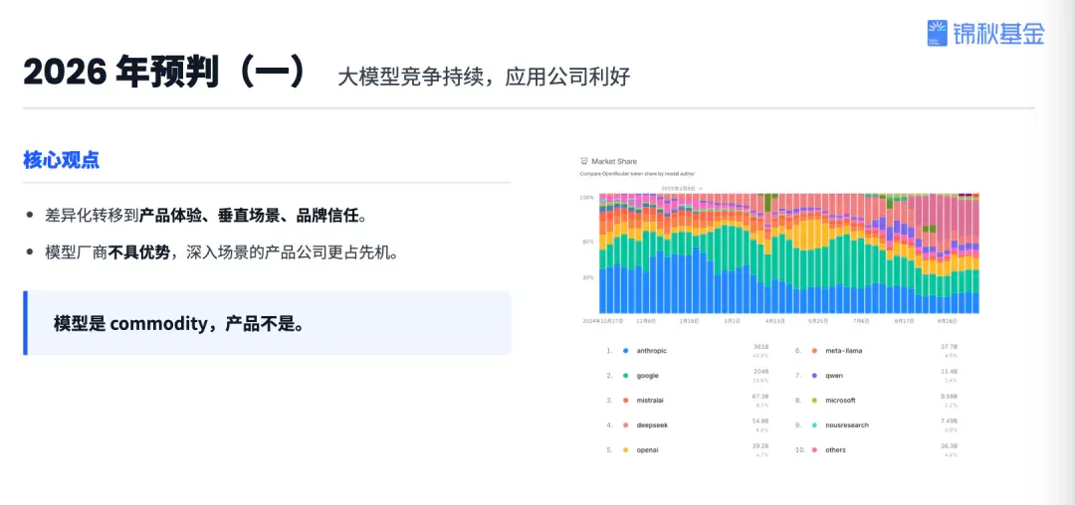Click the salmon deepseek legend dot
Screen dimensions: 1075x505
point(626,424)
